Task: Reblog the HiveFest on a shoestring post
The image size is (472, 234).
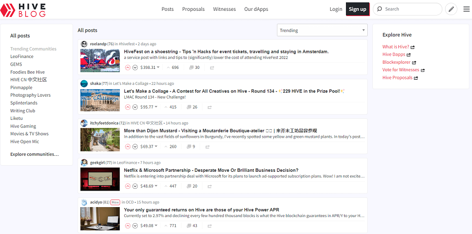Action: click(x=212, y=67)
